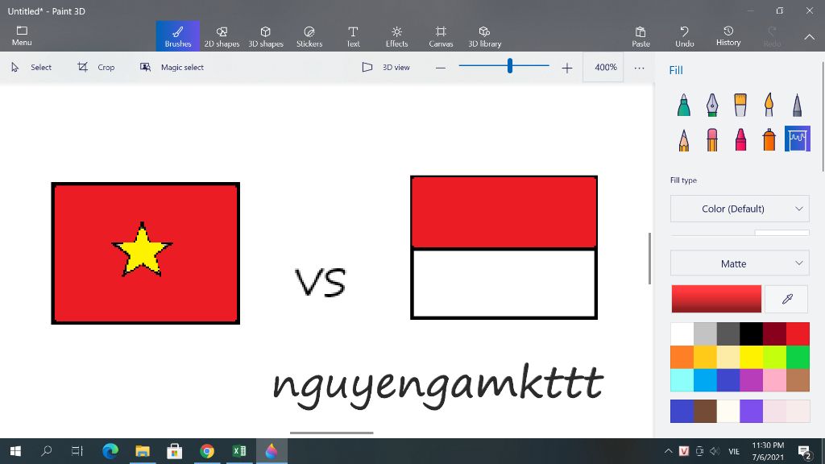Screen dimensions: 825x464
Task: Choose the pink color swatch
Action: click(x=774, y=380)
